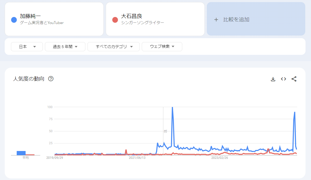
Task: Click the 人気度の動向 heading
Action: tap(29, 79)
